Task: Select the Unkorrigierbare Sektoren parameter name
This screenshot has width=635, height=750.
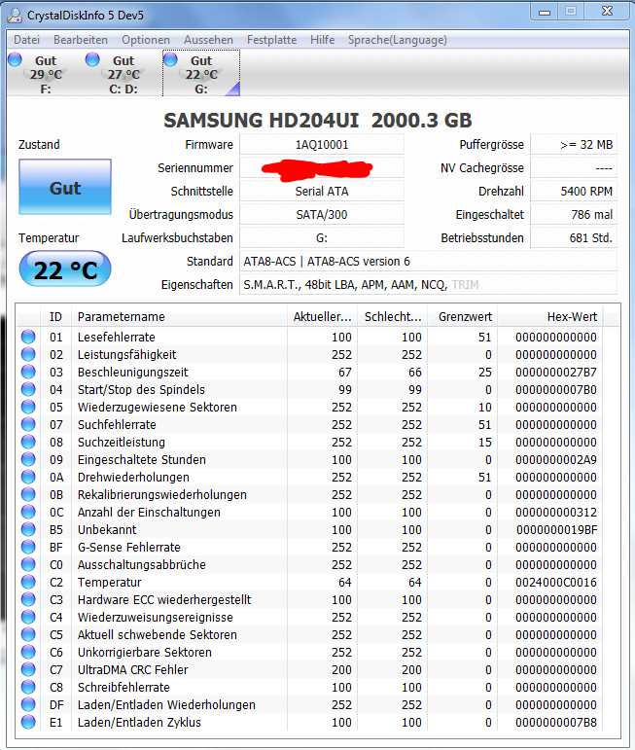Action: click(144, 653)
